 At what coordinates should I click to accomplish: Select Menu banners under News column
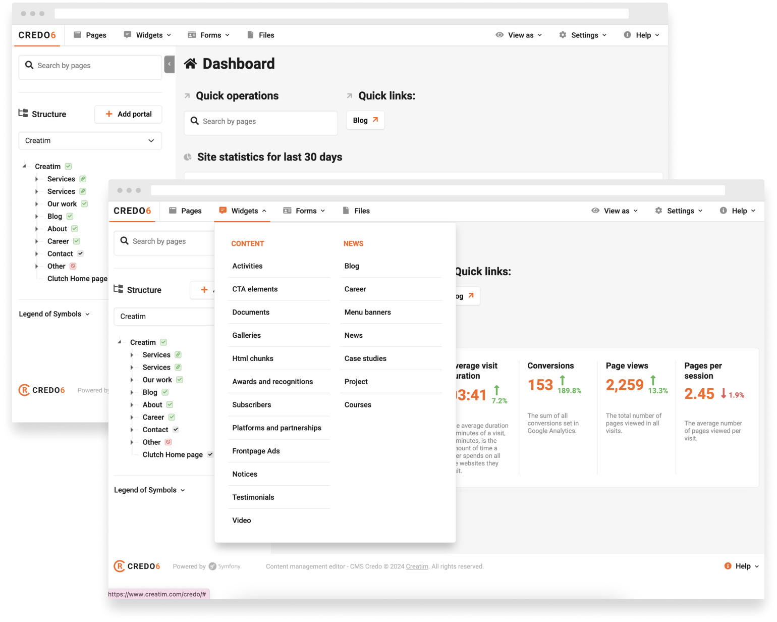click(391, 313)
